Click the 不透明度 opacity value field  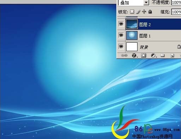pyautogui.click(x=176, y=2)
